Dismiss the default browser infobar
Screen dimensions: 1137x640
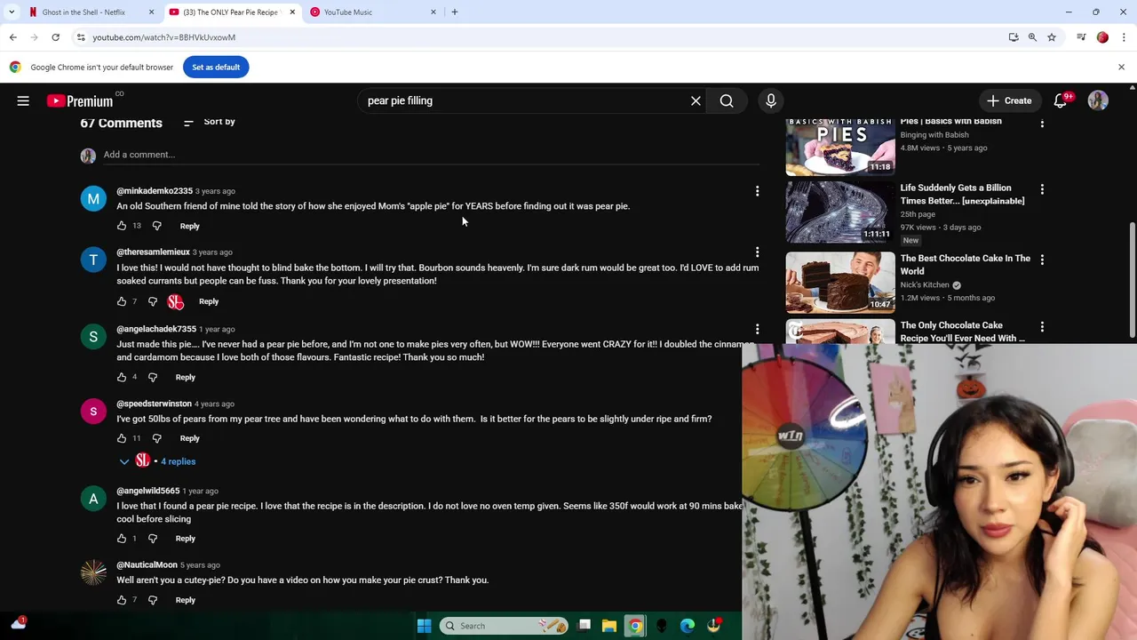coord(1121,67)
